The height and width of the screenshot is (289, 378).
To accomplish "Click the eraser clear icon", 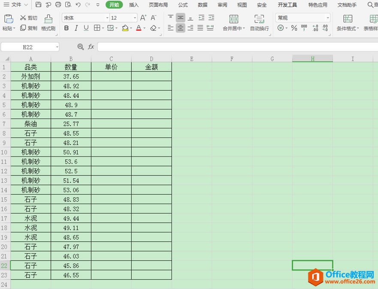I will (153, 28).
